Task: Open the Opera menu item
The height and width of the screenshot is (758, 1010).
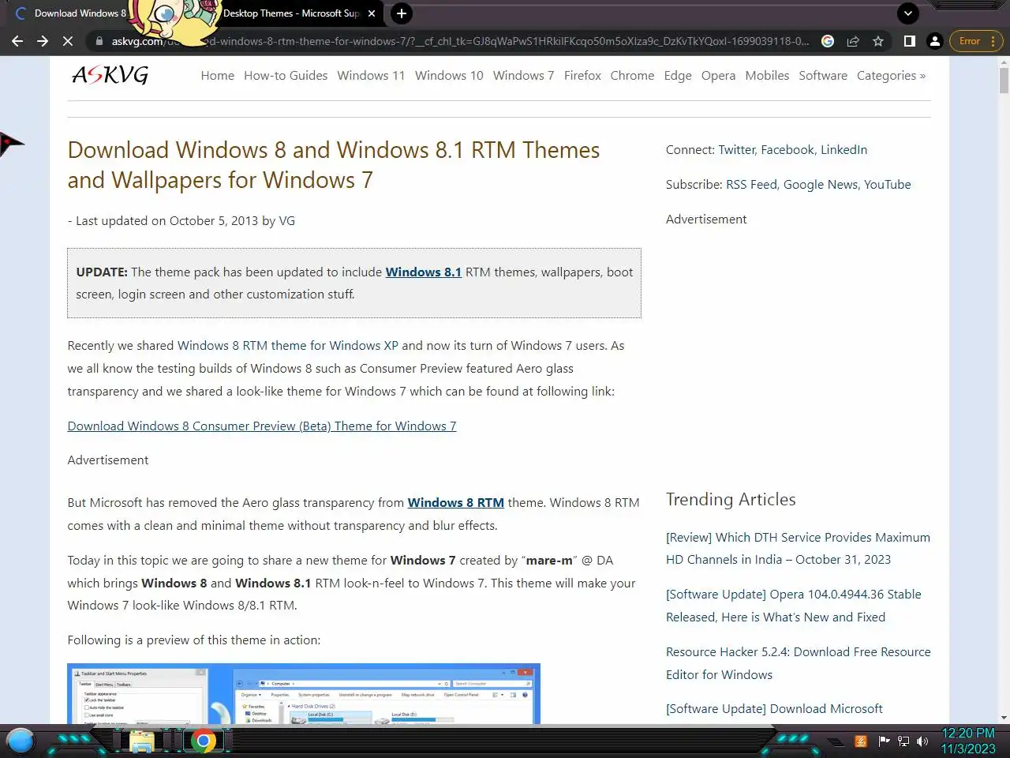Action: click(x=718, y=76)
